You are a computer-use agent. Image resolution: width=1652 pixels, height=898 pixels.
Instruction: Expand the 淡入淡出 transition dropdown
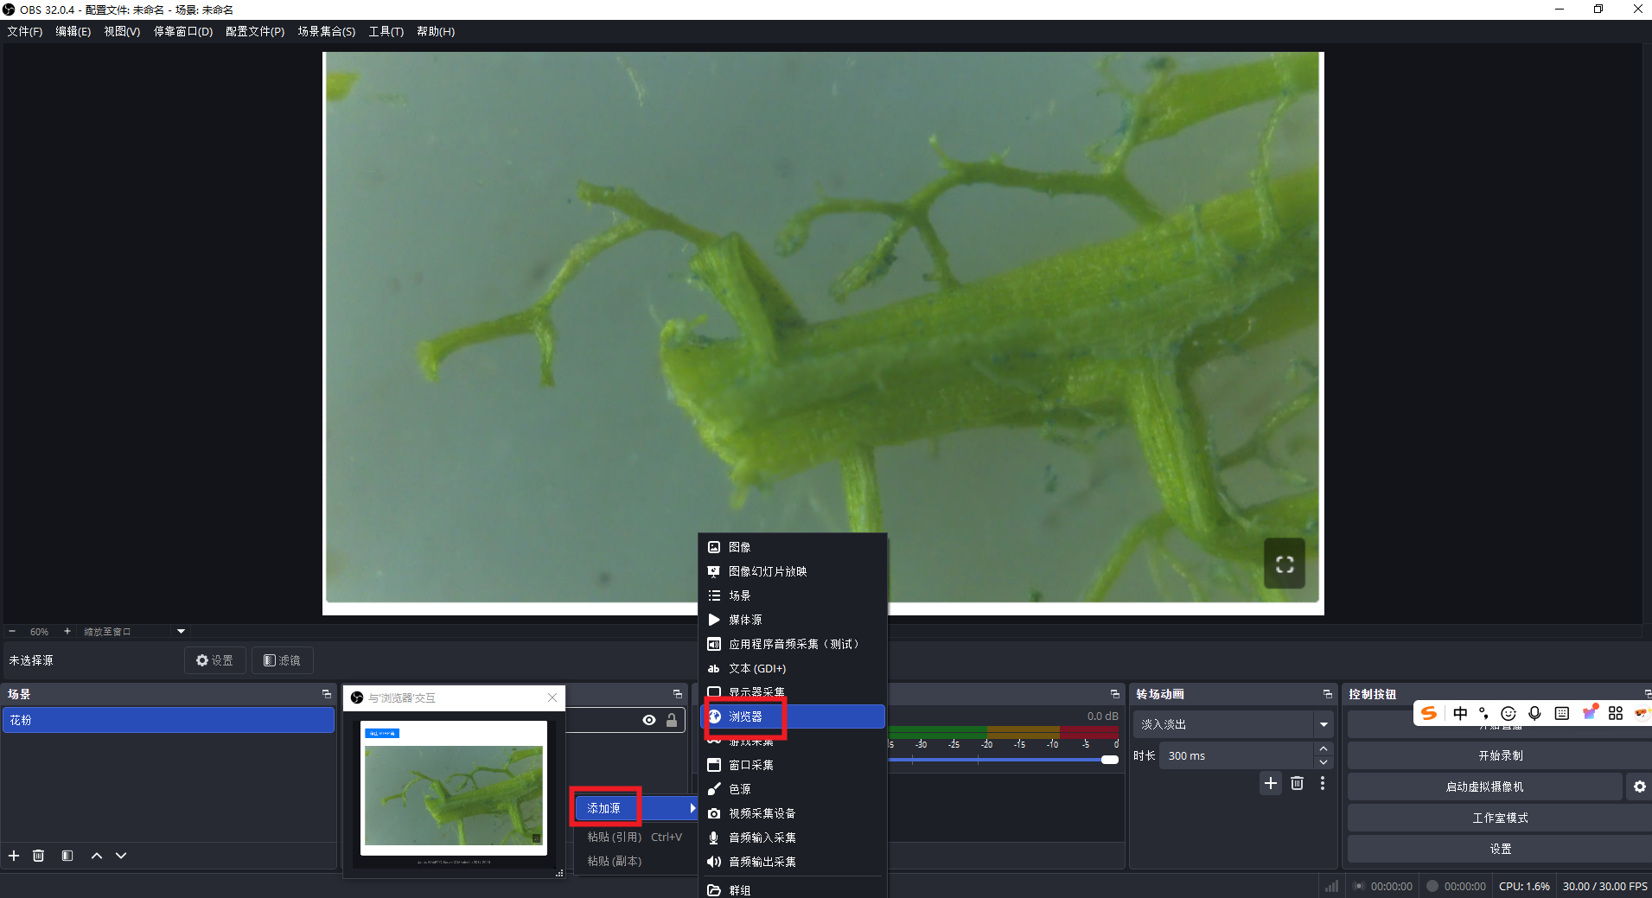pos(1323,724)
